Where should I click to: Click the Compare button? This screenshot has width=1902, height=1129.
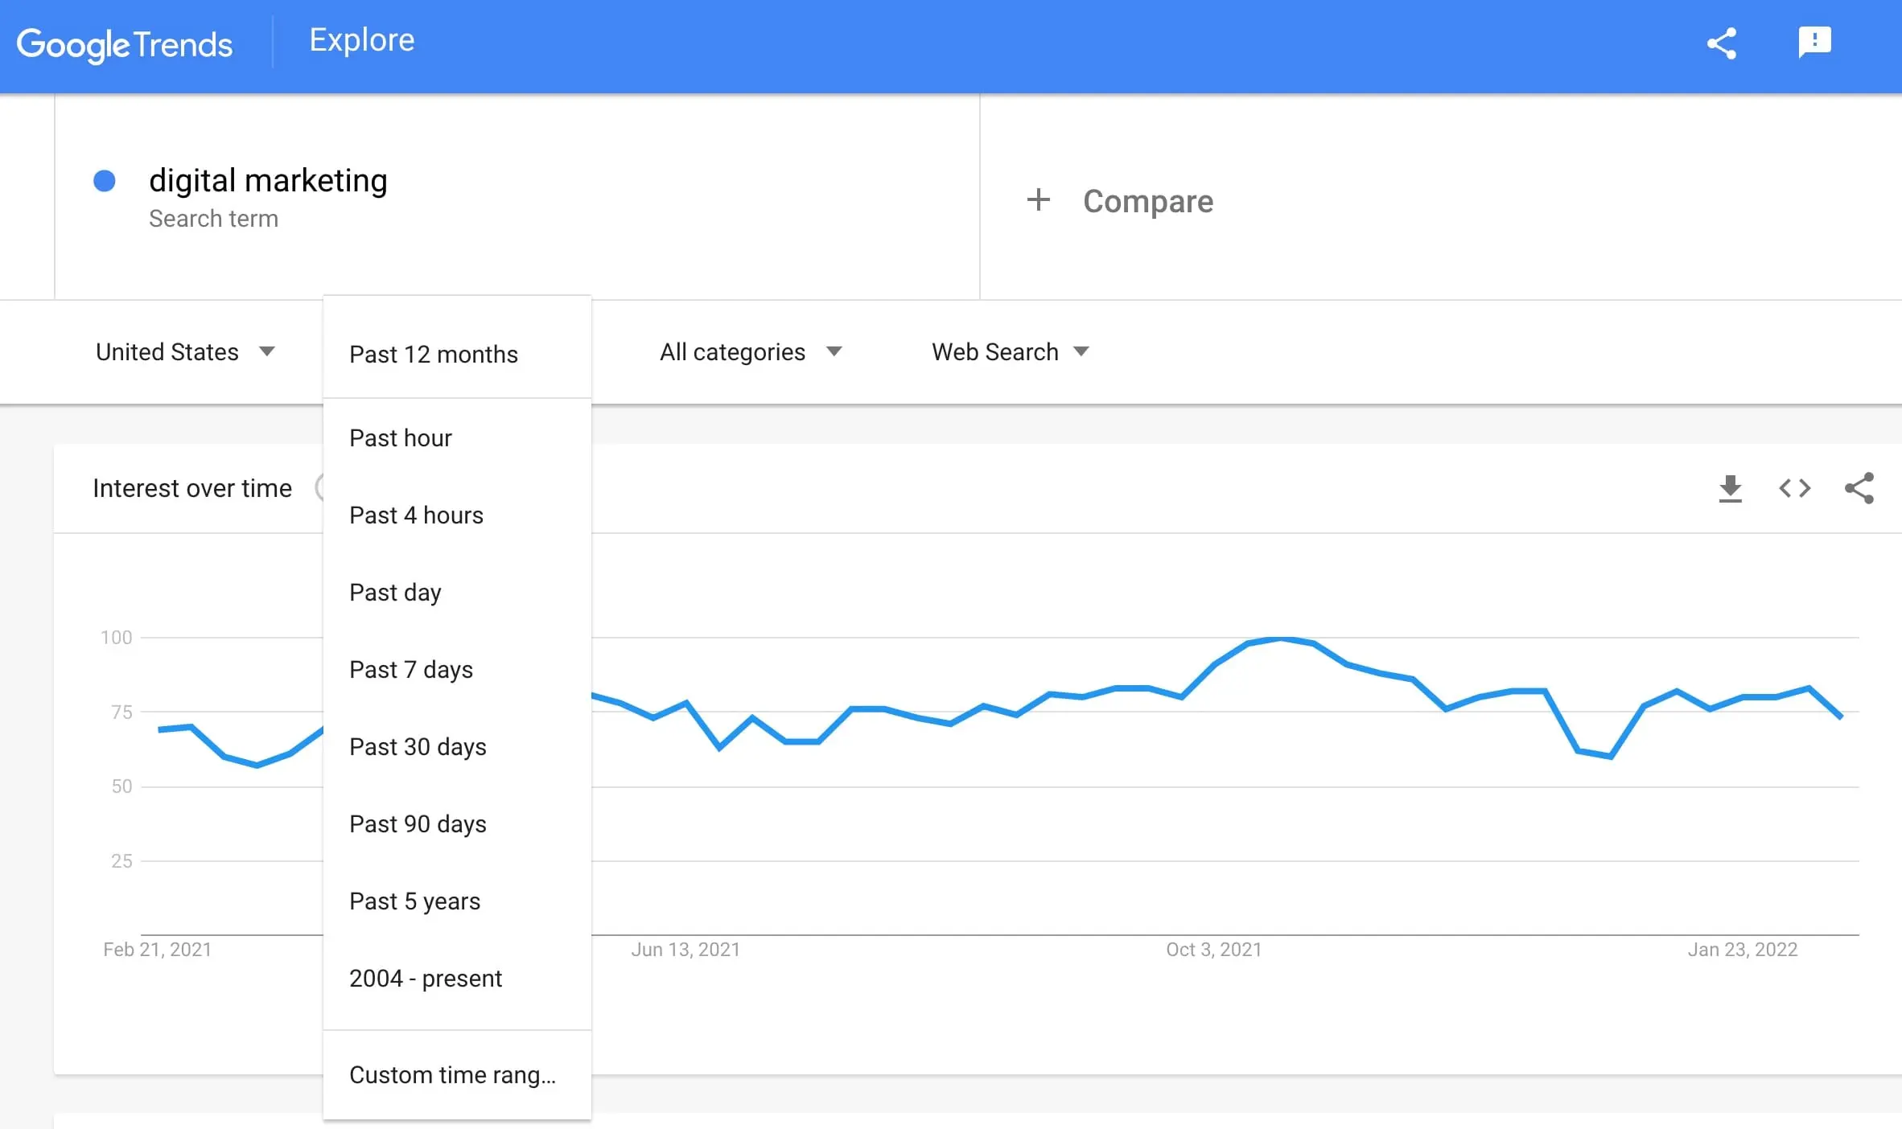[x=1147, y=201]
